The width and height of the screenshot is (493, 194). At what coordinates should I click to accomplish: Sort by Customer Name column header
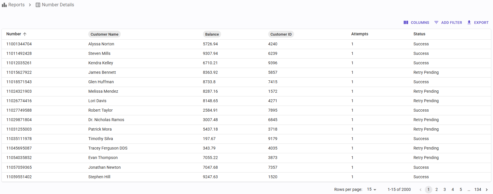104,34
